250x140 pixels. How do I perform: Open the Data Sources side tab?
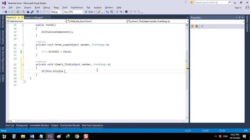(x=3, y=22)
